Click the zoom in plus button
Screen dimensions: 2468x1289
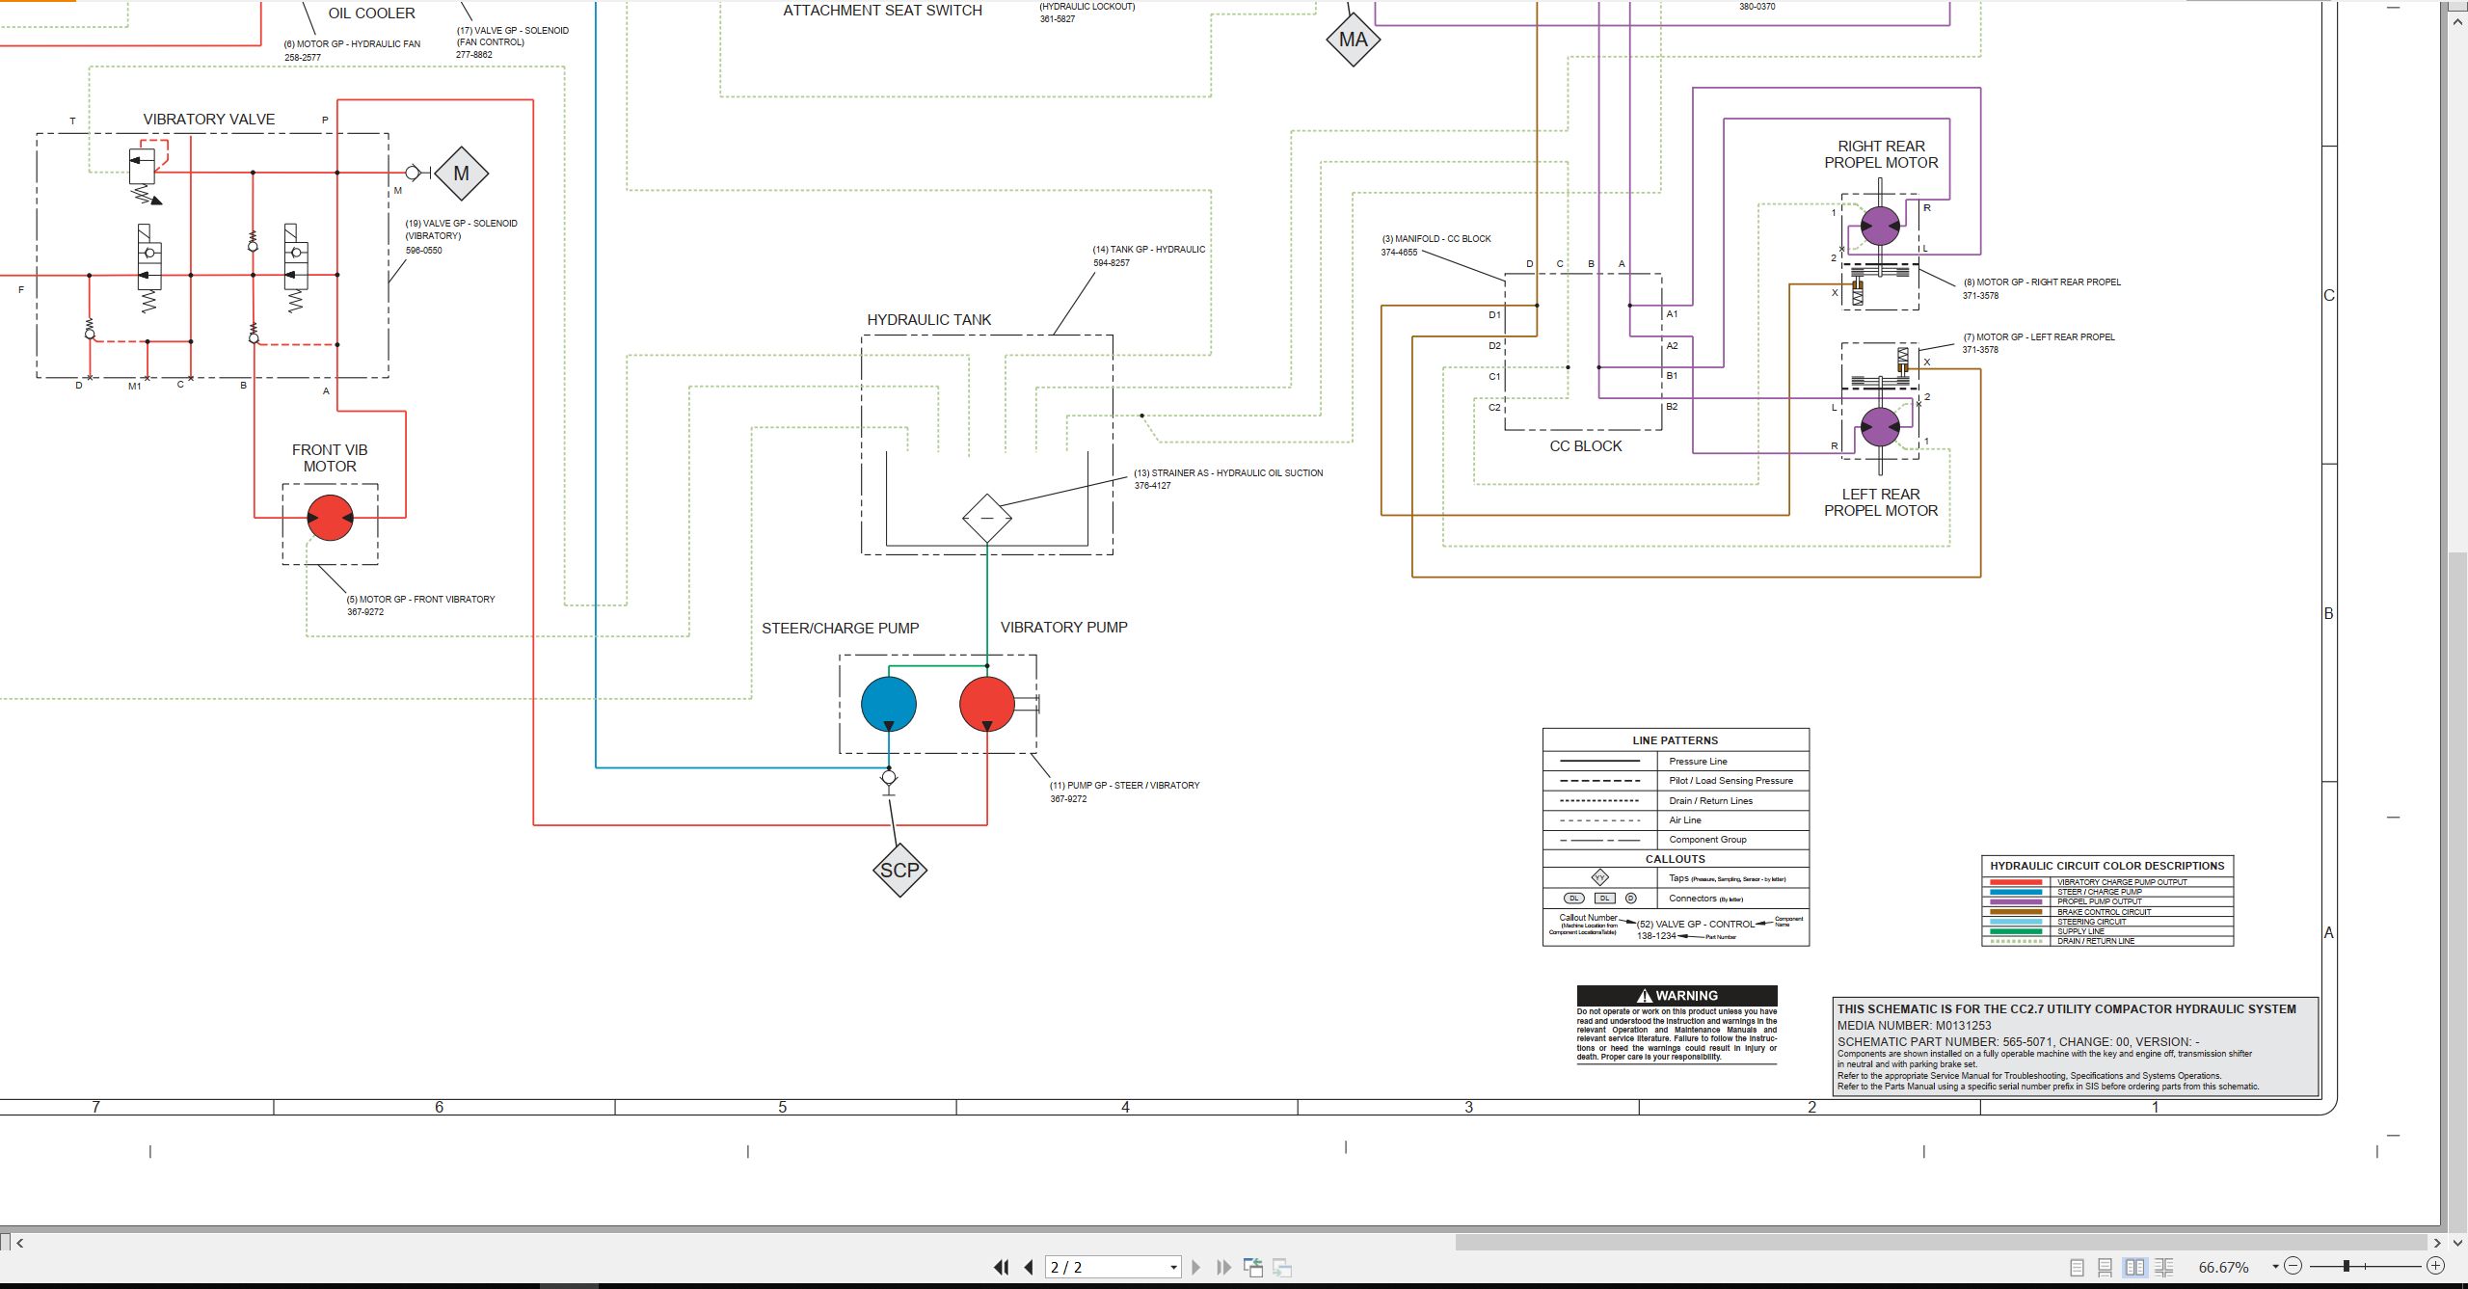(x=2435, y=1266)
